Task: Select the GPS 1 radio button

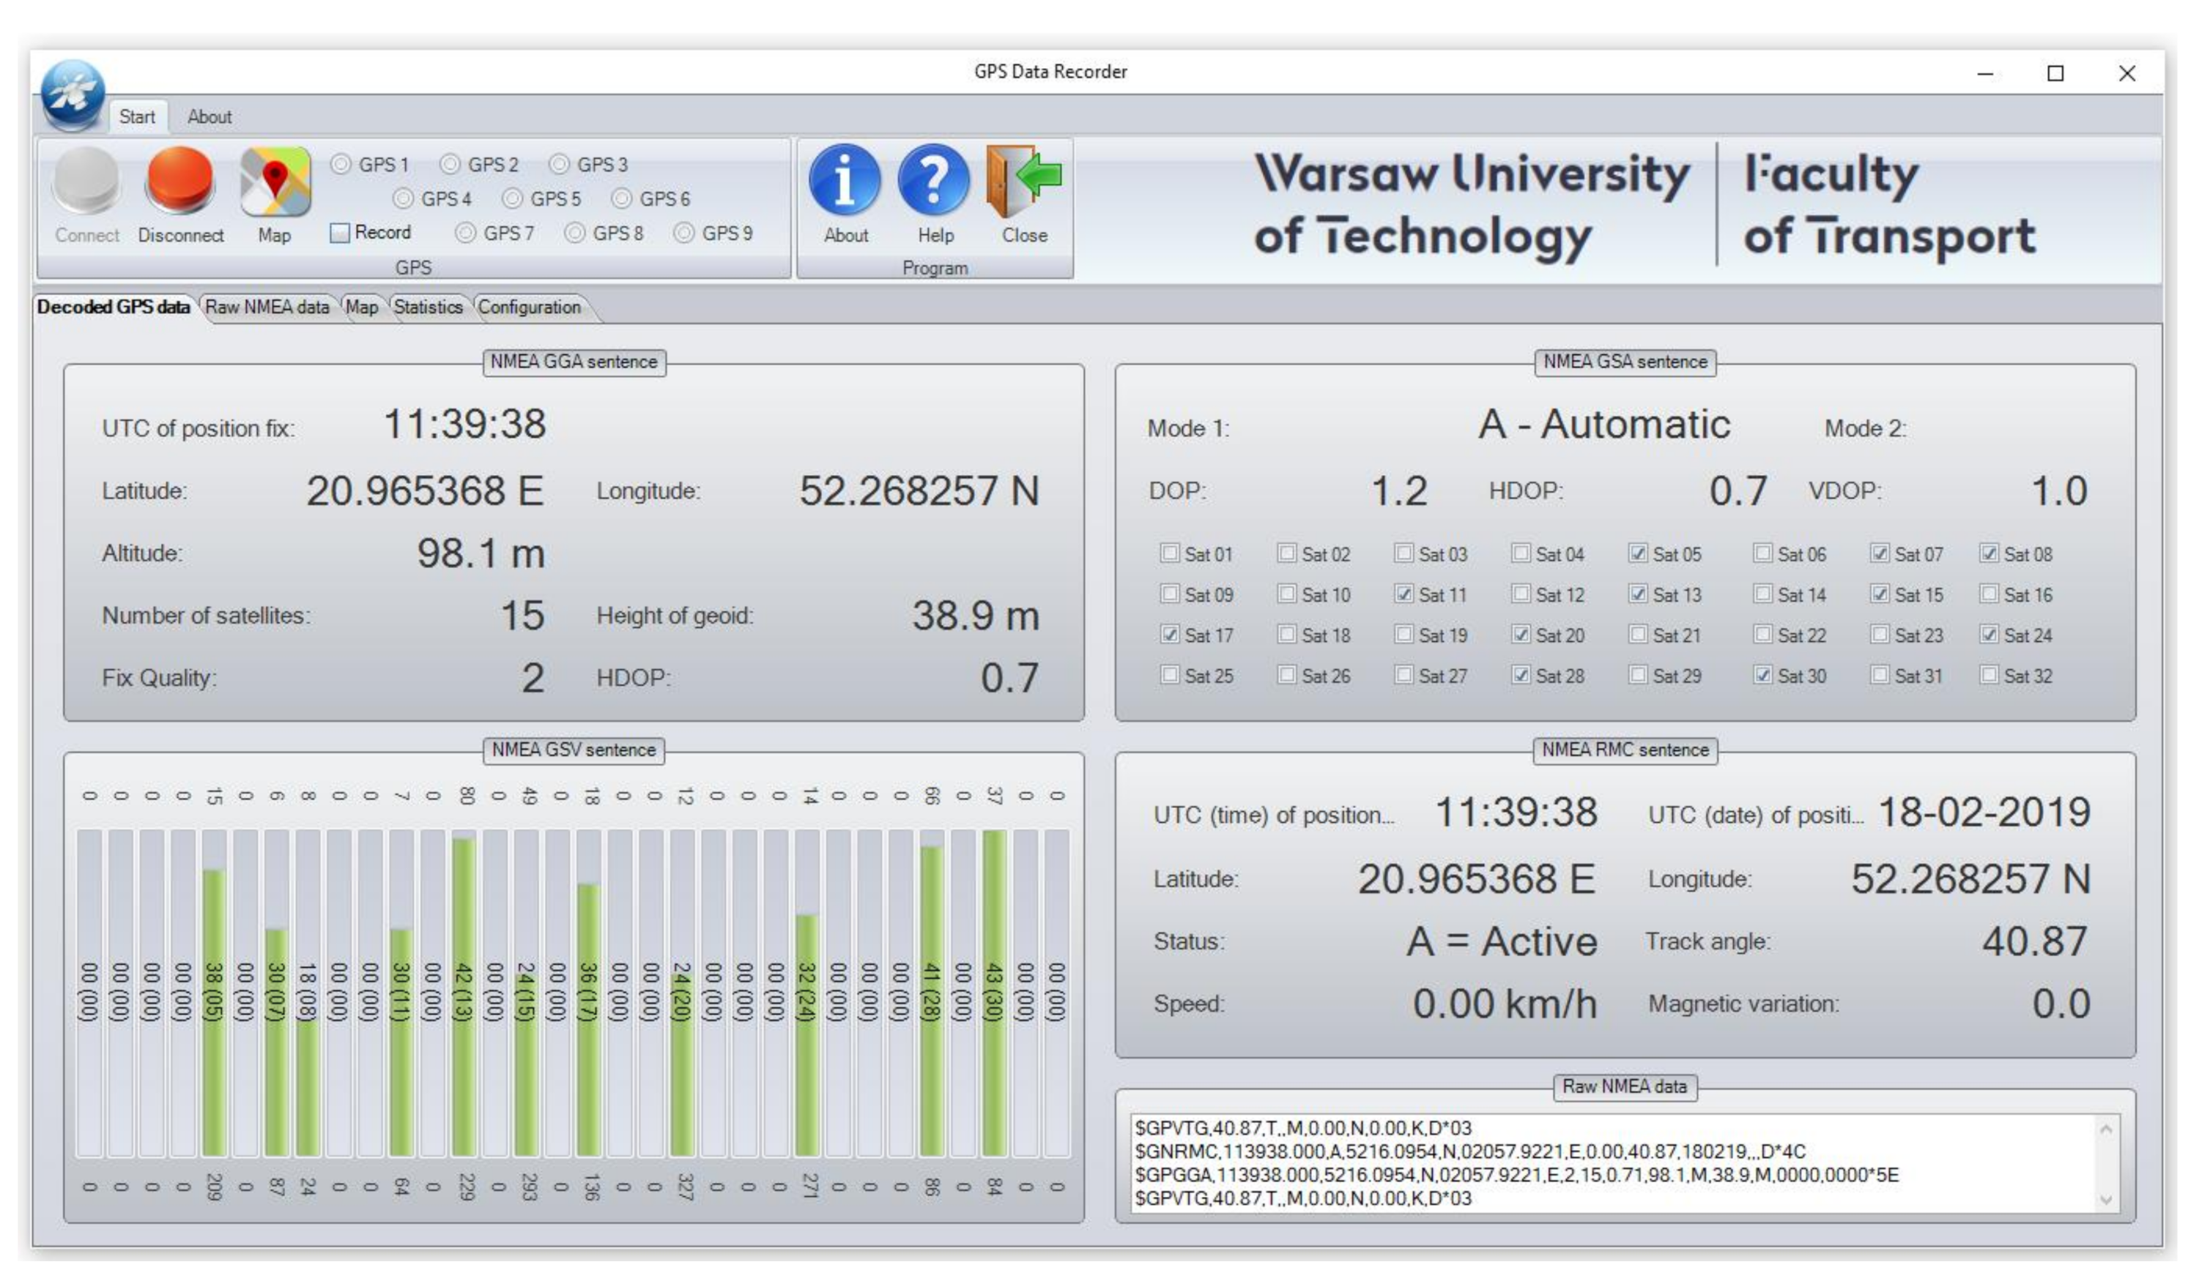Action: [342, 164]
